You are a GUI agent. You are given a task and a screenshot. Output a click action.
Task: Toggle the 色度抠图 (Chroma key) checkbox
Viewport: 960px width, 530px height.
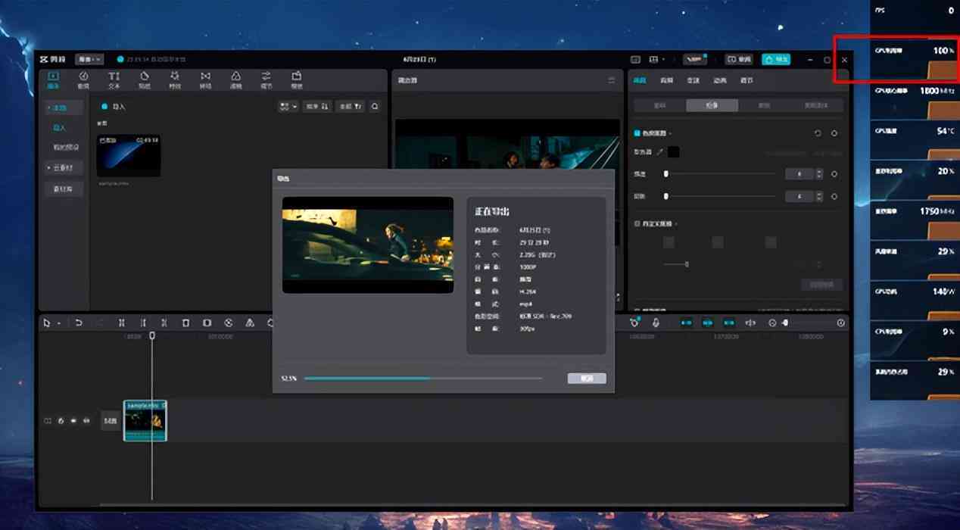pos(637,133)
